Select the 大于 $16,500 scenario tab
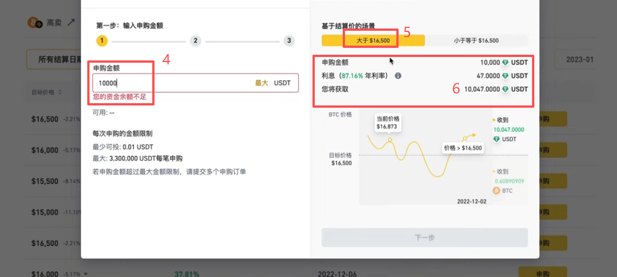 [x=373, y=40]
